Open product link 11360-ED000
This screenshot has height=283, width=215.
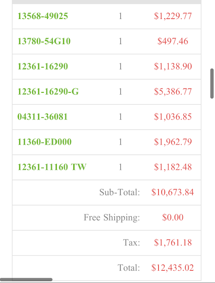(44, 141)
